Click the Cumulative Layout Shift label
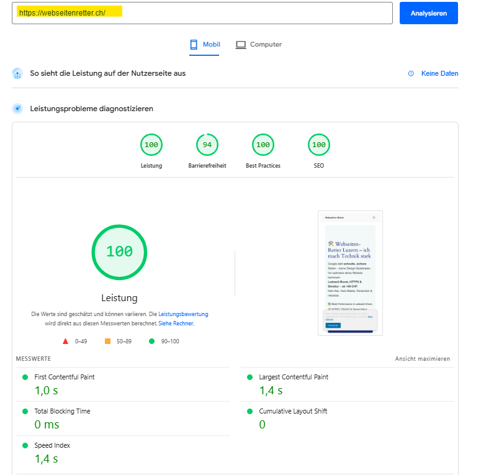The width and height of the screenshot is (481, 475). click(x=293, y=411)
